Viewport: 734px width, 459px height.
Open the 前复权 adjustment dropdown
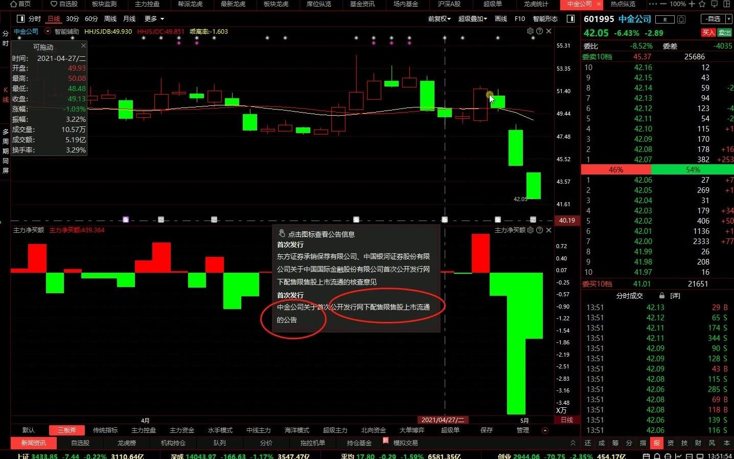(x=440, y=19)
